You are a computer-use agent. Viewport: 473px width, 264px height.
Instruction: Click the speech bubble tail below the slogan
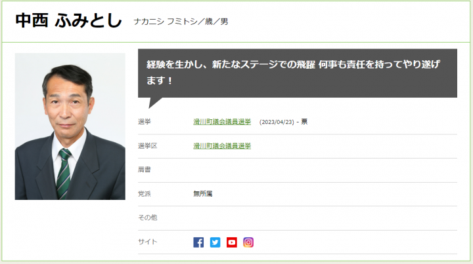155,102
